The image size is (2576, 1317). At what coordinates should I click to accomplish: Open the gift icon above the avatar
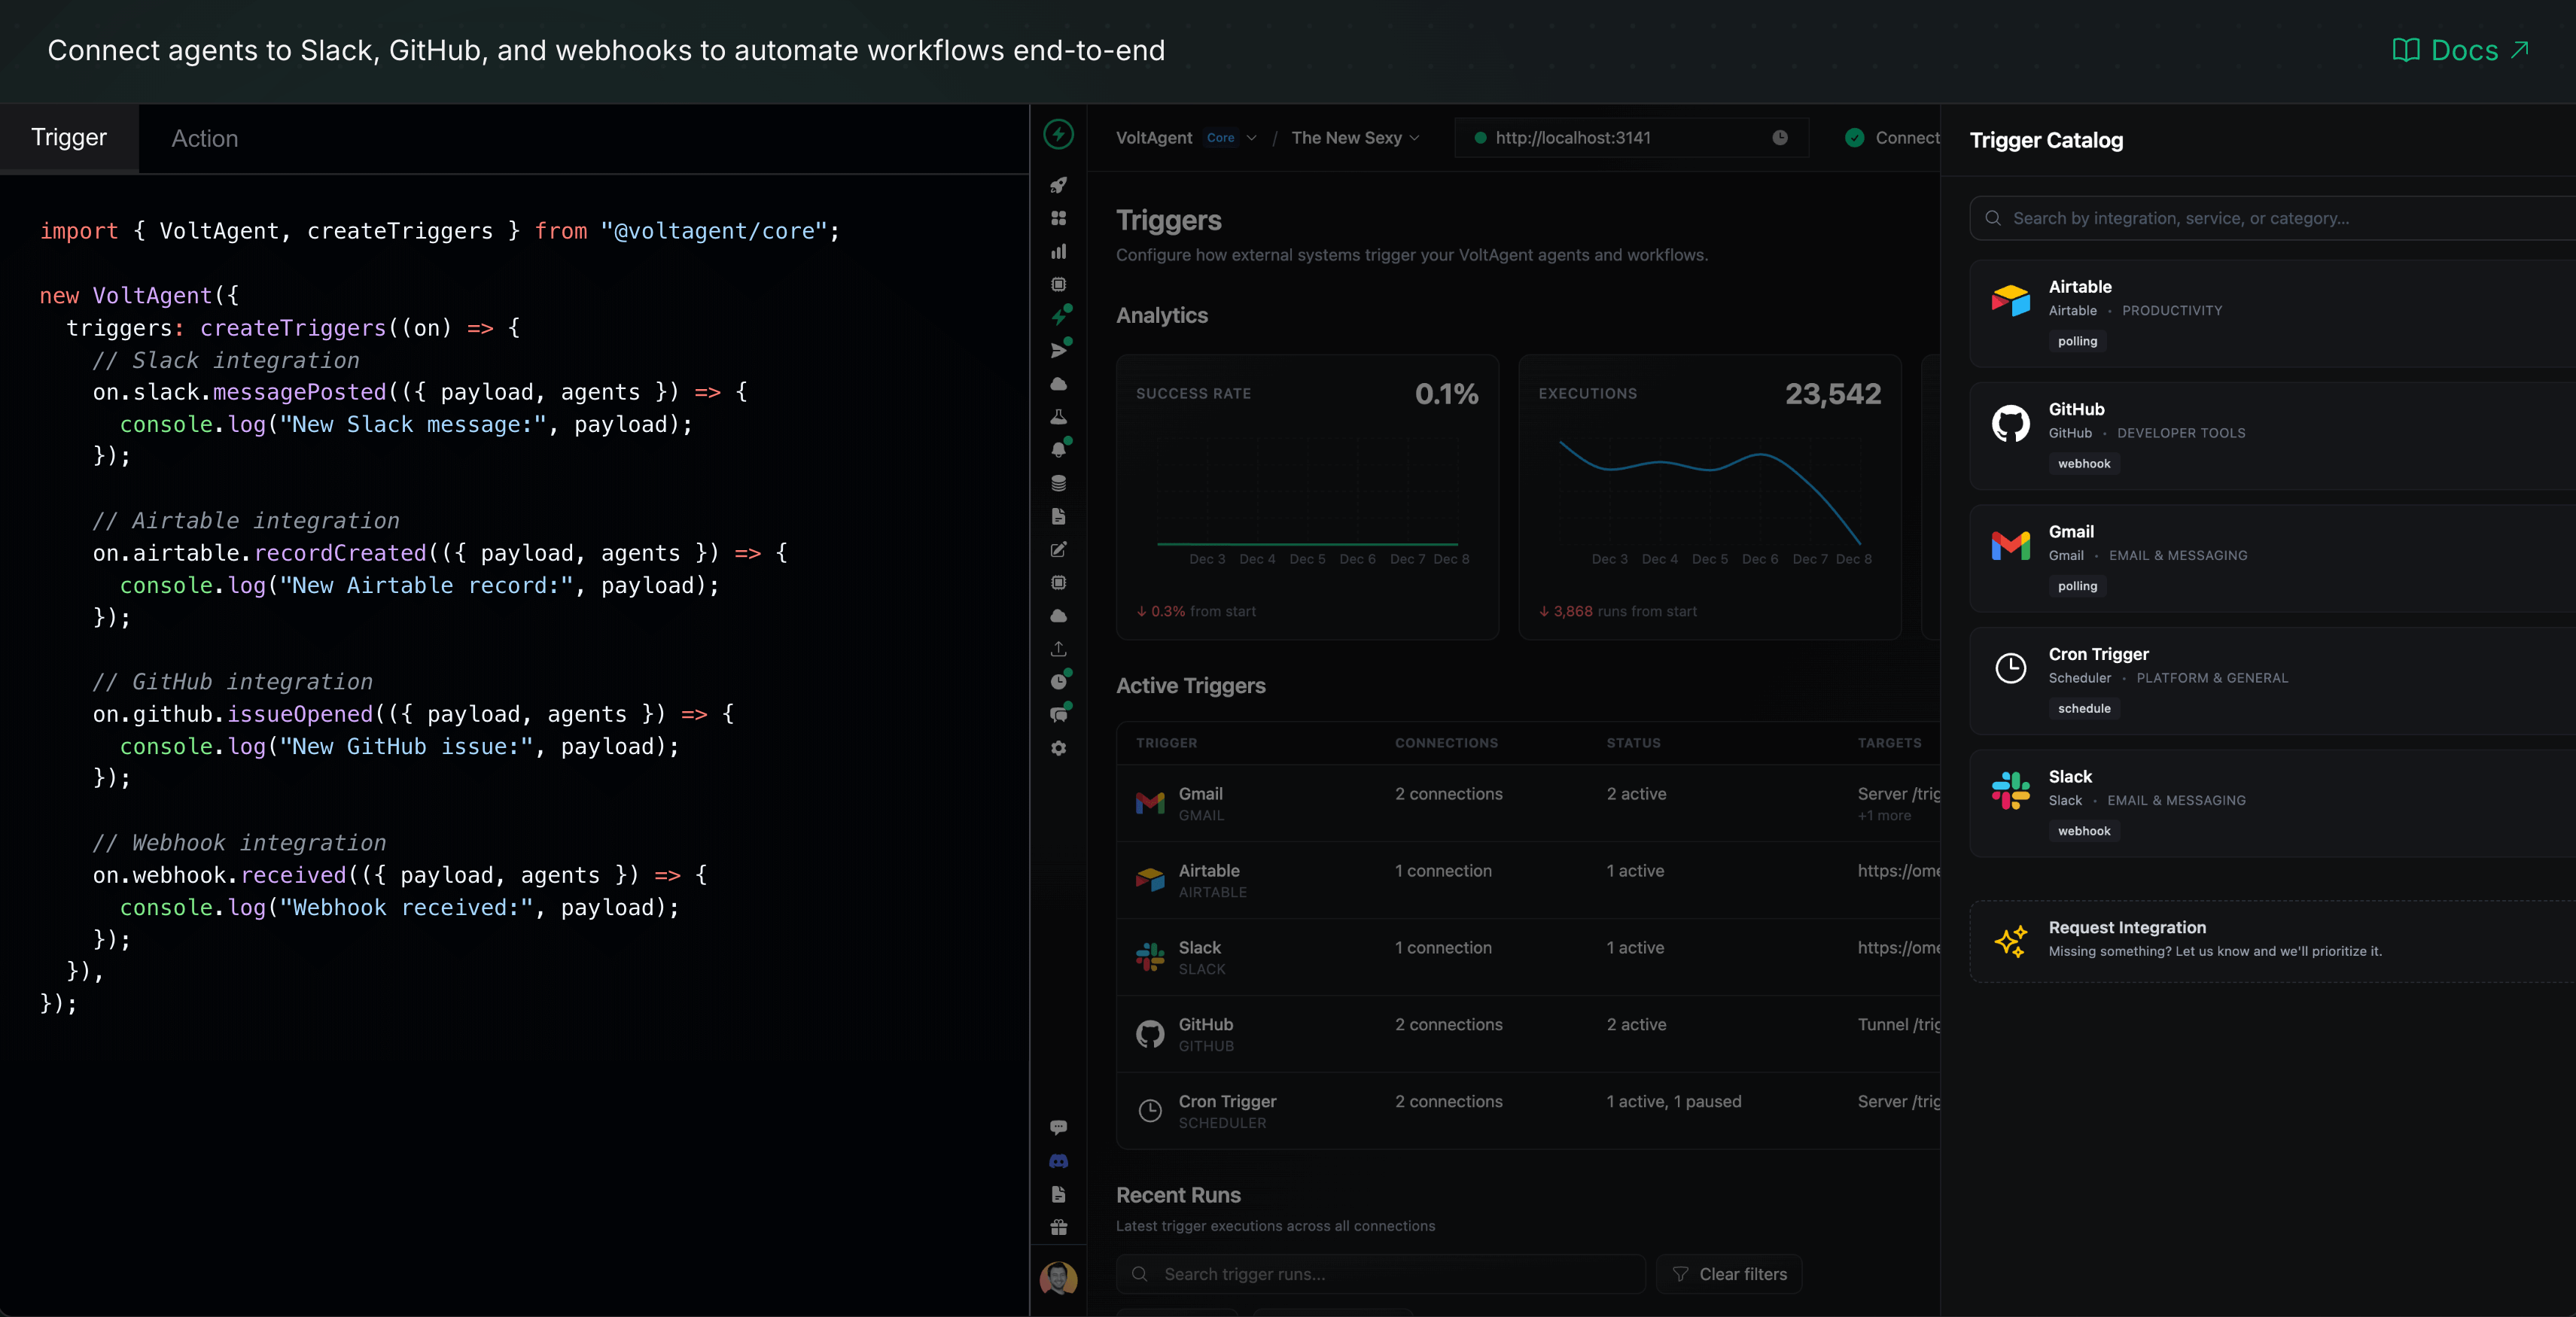(1058, 1227)
